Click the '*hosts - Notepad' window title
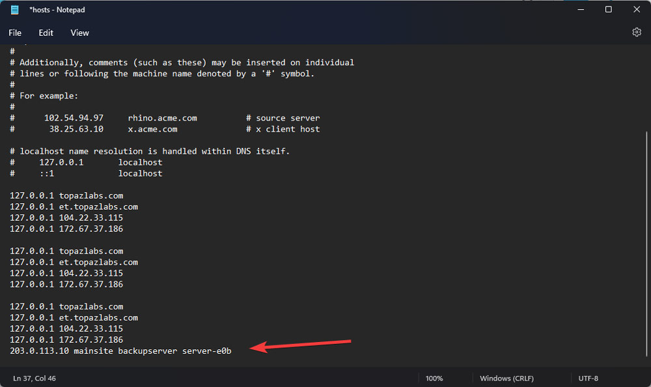This screenshot has height=387, width=651. tap(57, 10)
